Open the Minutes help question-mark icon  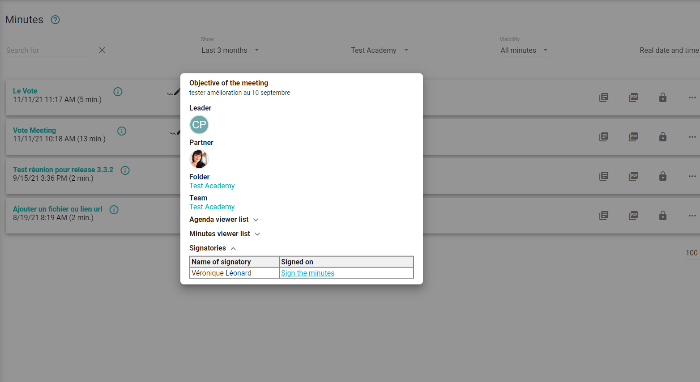point(55,20)
